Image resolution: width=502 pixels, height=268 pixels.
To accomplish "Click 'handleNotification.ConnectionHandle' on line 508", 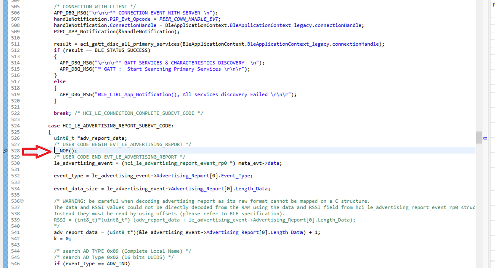I will (x=105, y=25).
